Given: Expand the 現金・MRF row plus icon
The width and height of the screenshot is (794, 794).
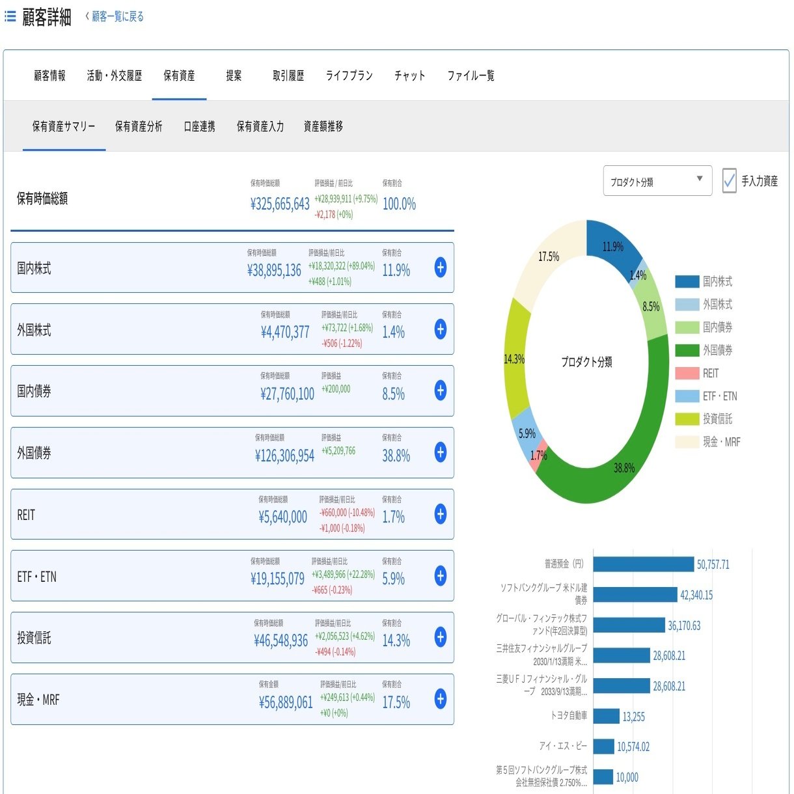Looking at the screenshot, I should (x=441, y=699).
